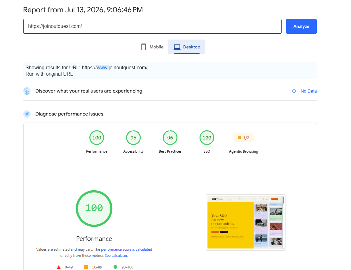Open the Agentic Browsing 1/2 badge
Viewport: 351px width, 270px height.
click(x=244, y=138)
